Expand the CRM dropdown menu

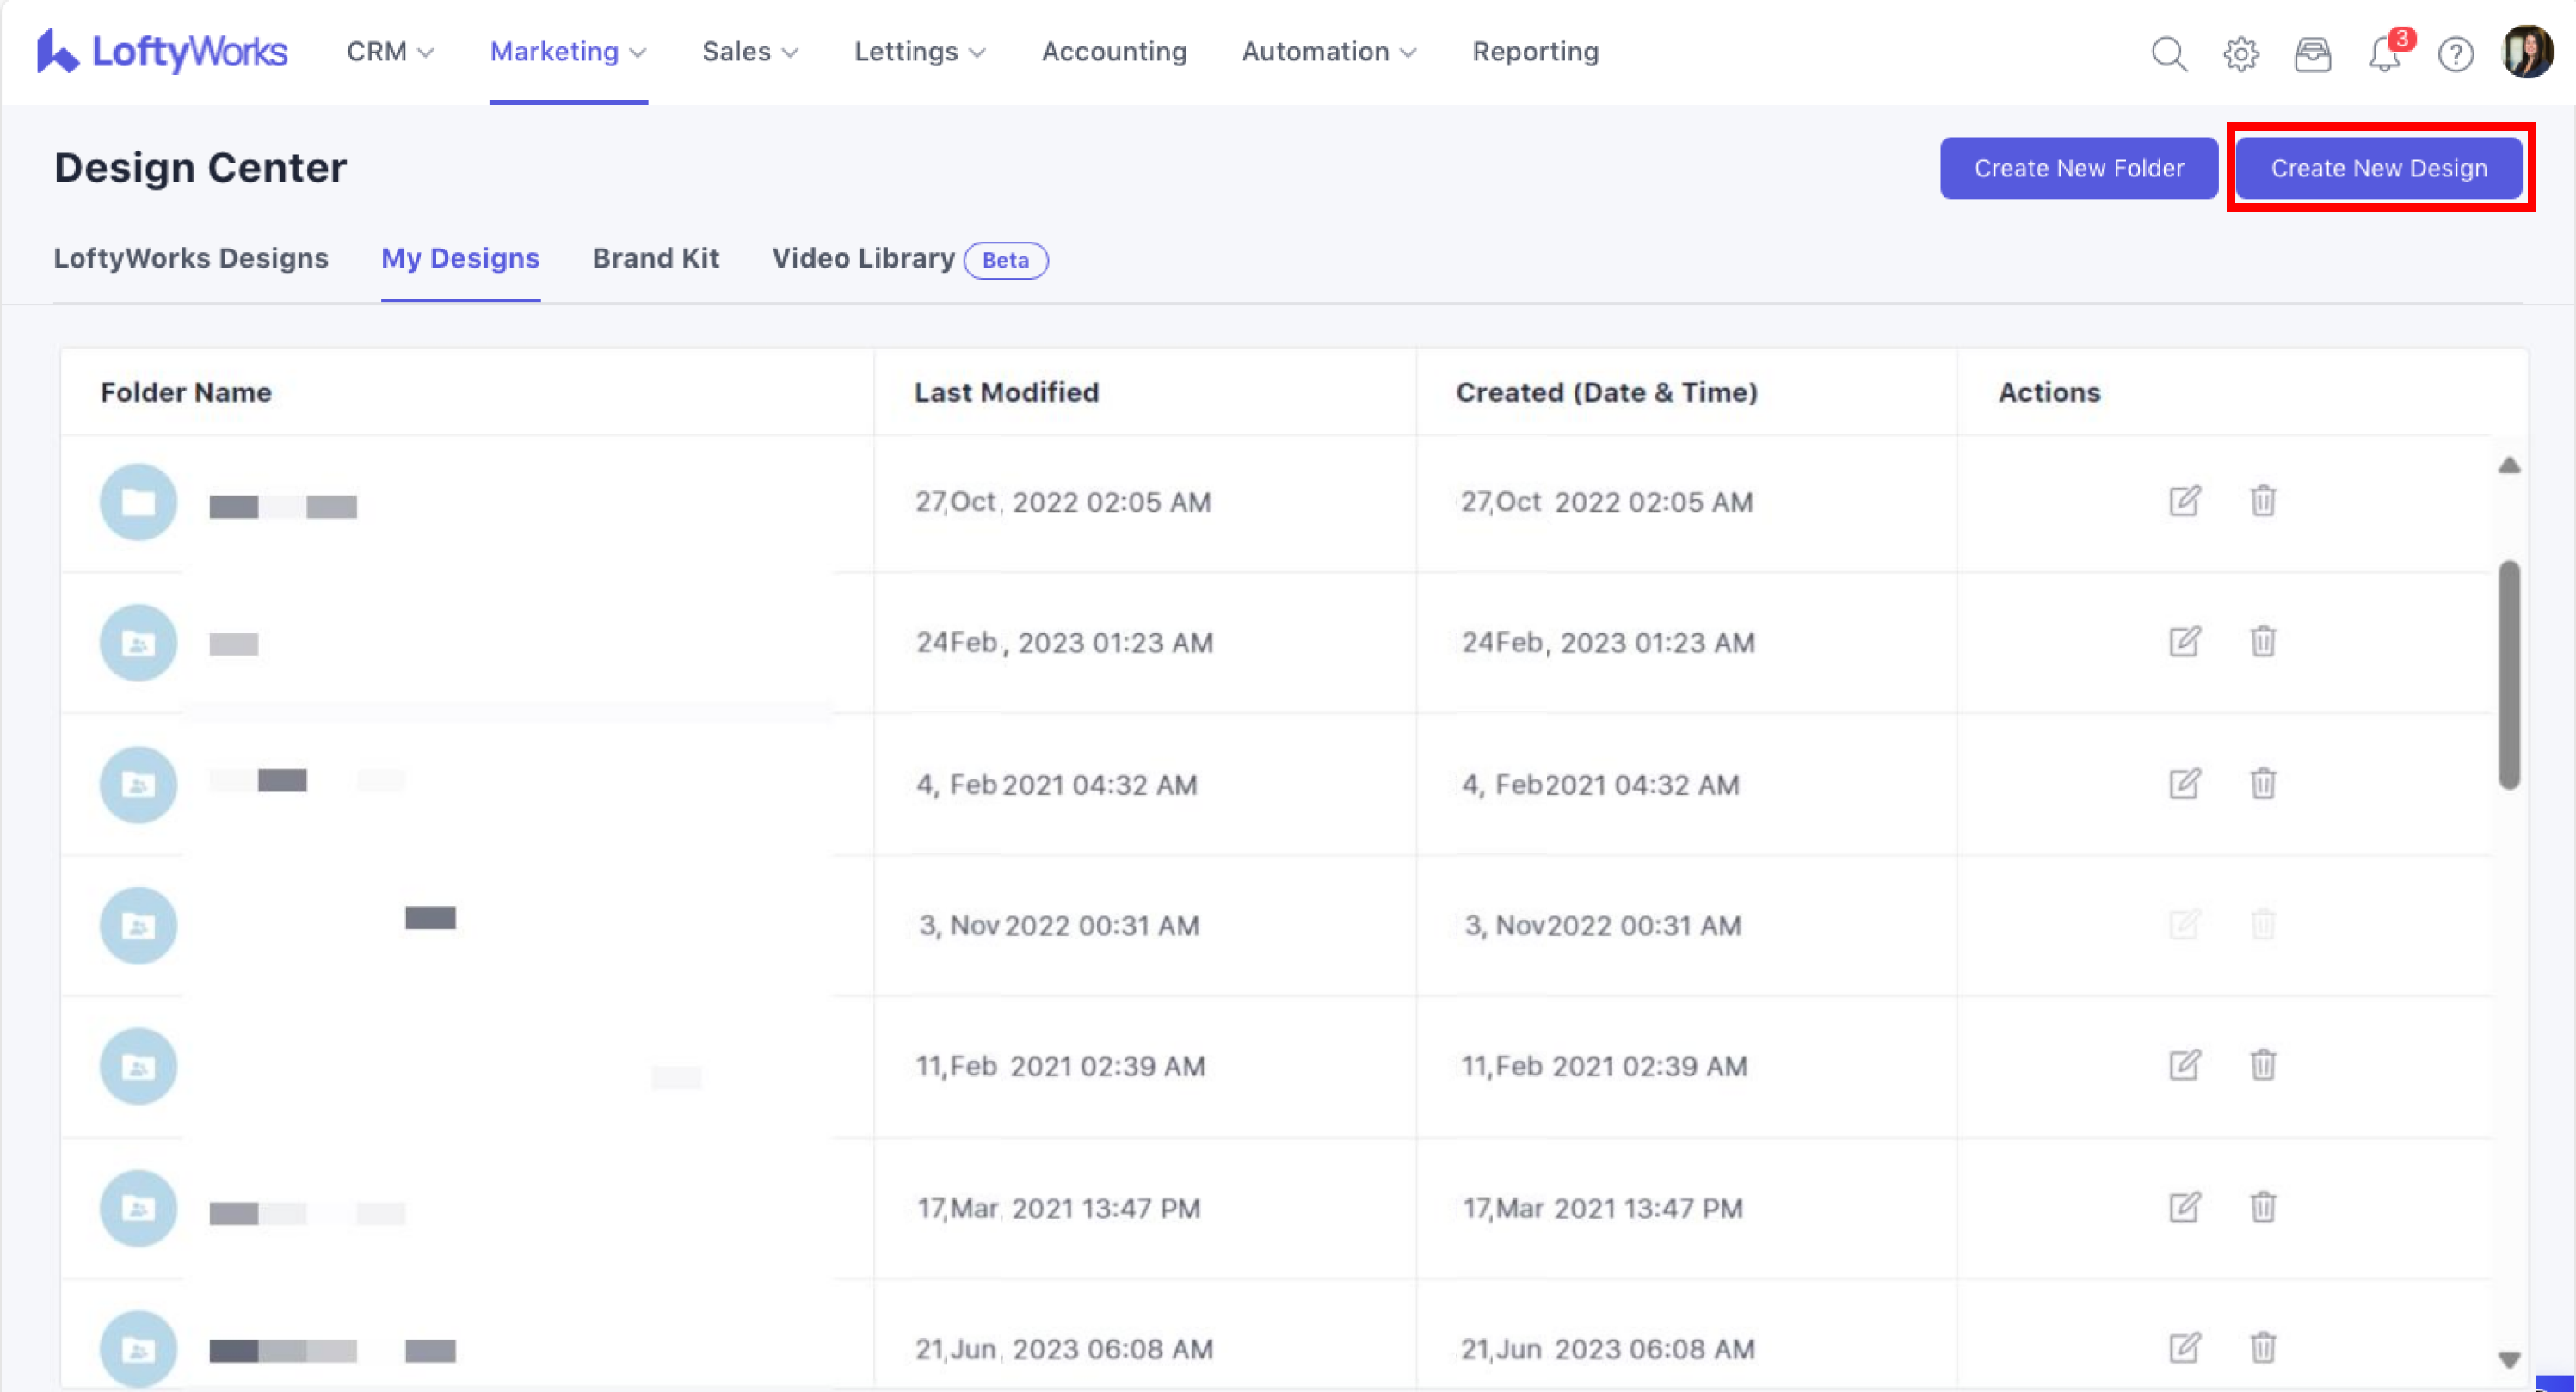click(x=390, y=52)
